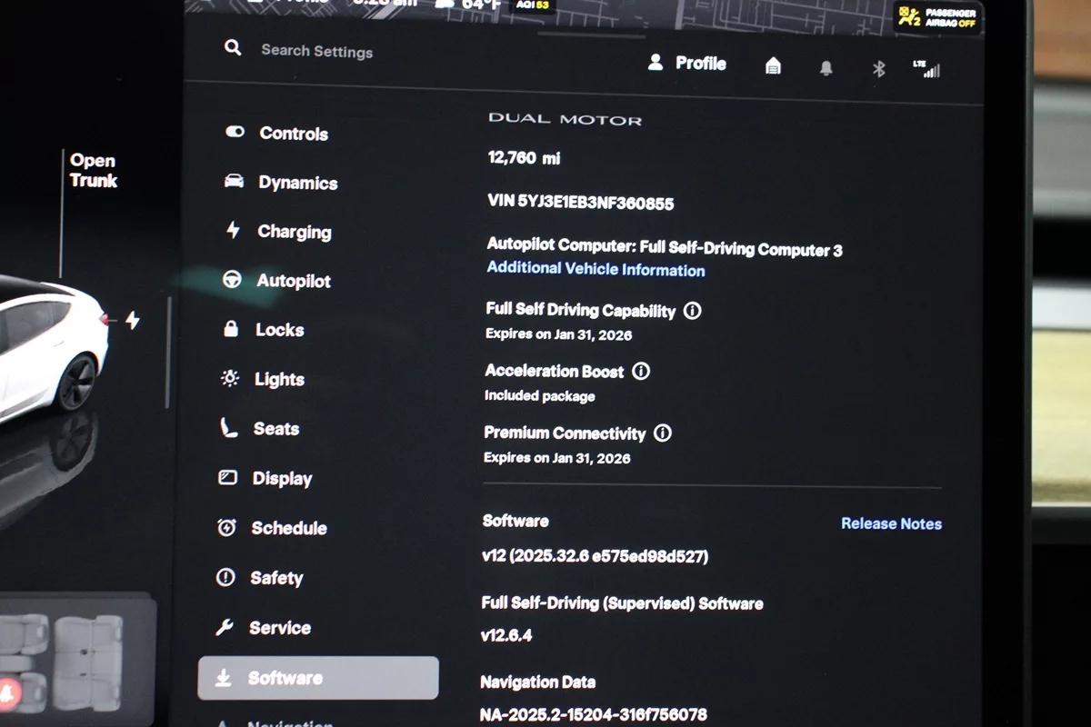
Task: Show Premium Connectivity info icon
Action: coord(663,433)
